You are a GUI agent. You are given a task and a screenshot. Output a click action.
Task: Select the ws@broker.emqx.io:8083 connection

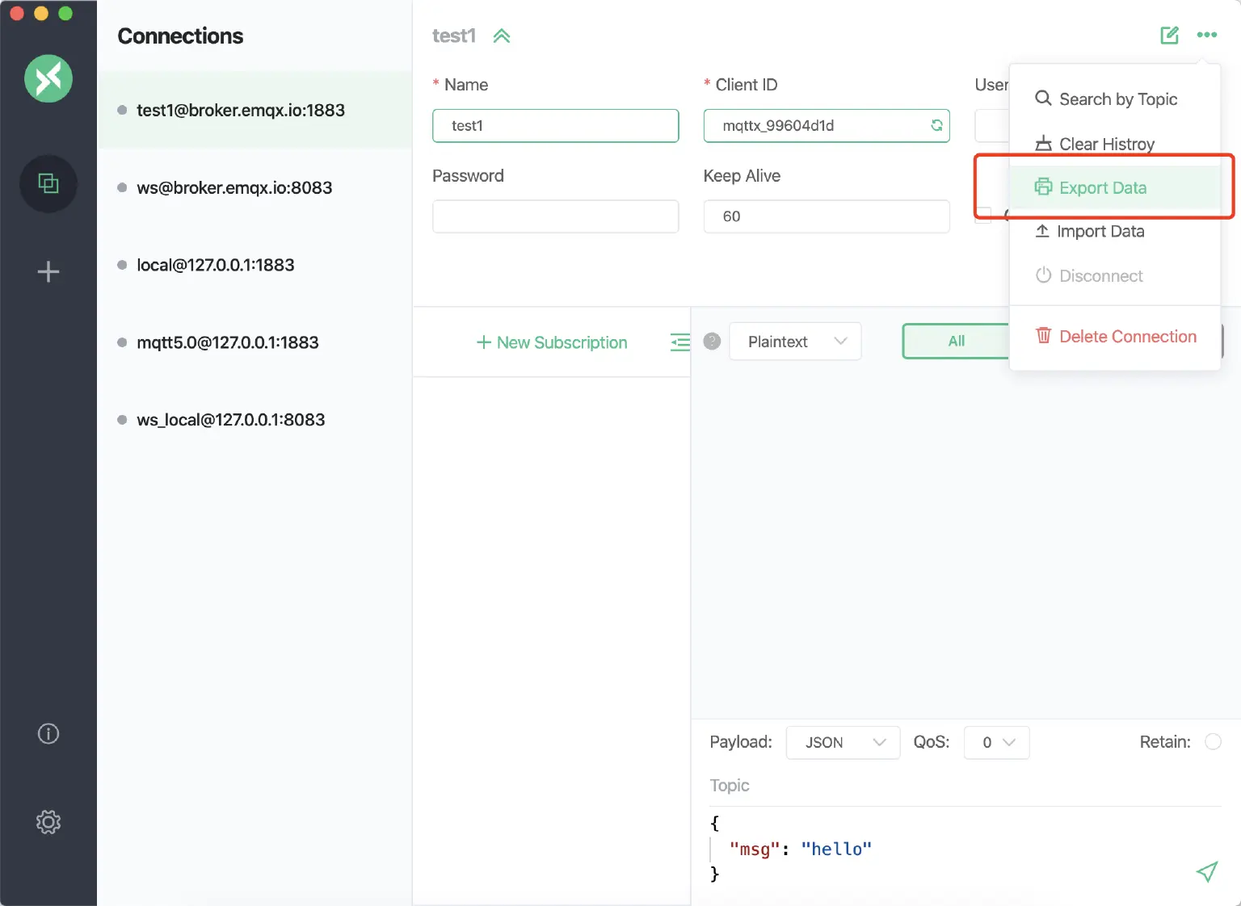[x=234, y=187]
